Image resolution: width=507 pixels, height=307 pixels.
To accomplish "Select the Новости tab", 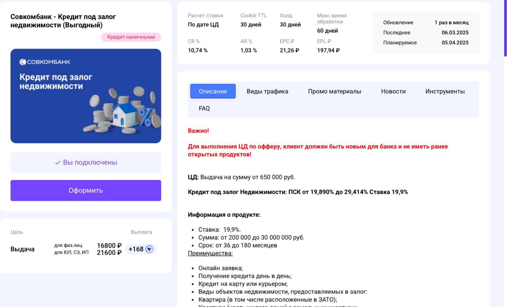I will (x=393, y=91).
